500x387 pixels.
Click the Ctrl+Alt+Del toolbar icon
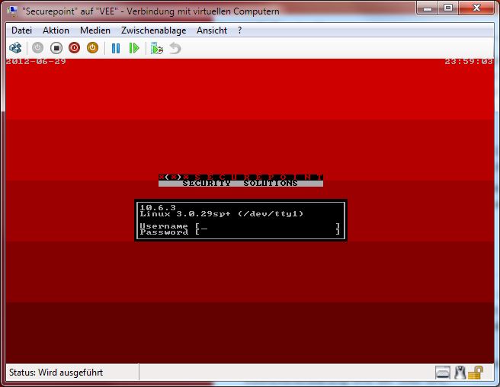(x=15, y=48)
